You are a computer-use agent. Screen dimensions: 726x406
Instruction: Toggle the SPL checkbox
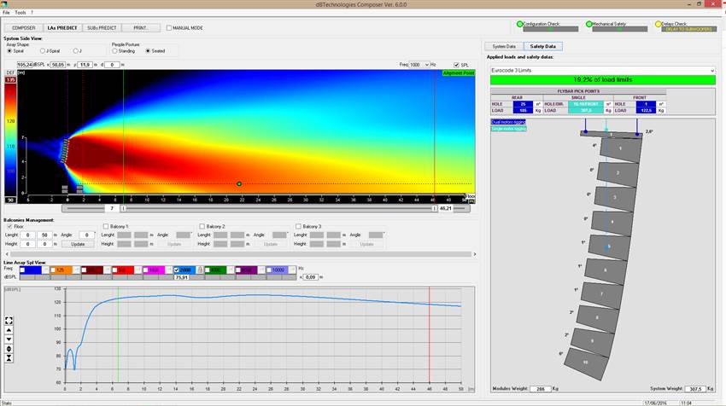point(457,65)
